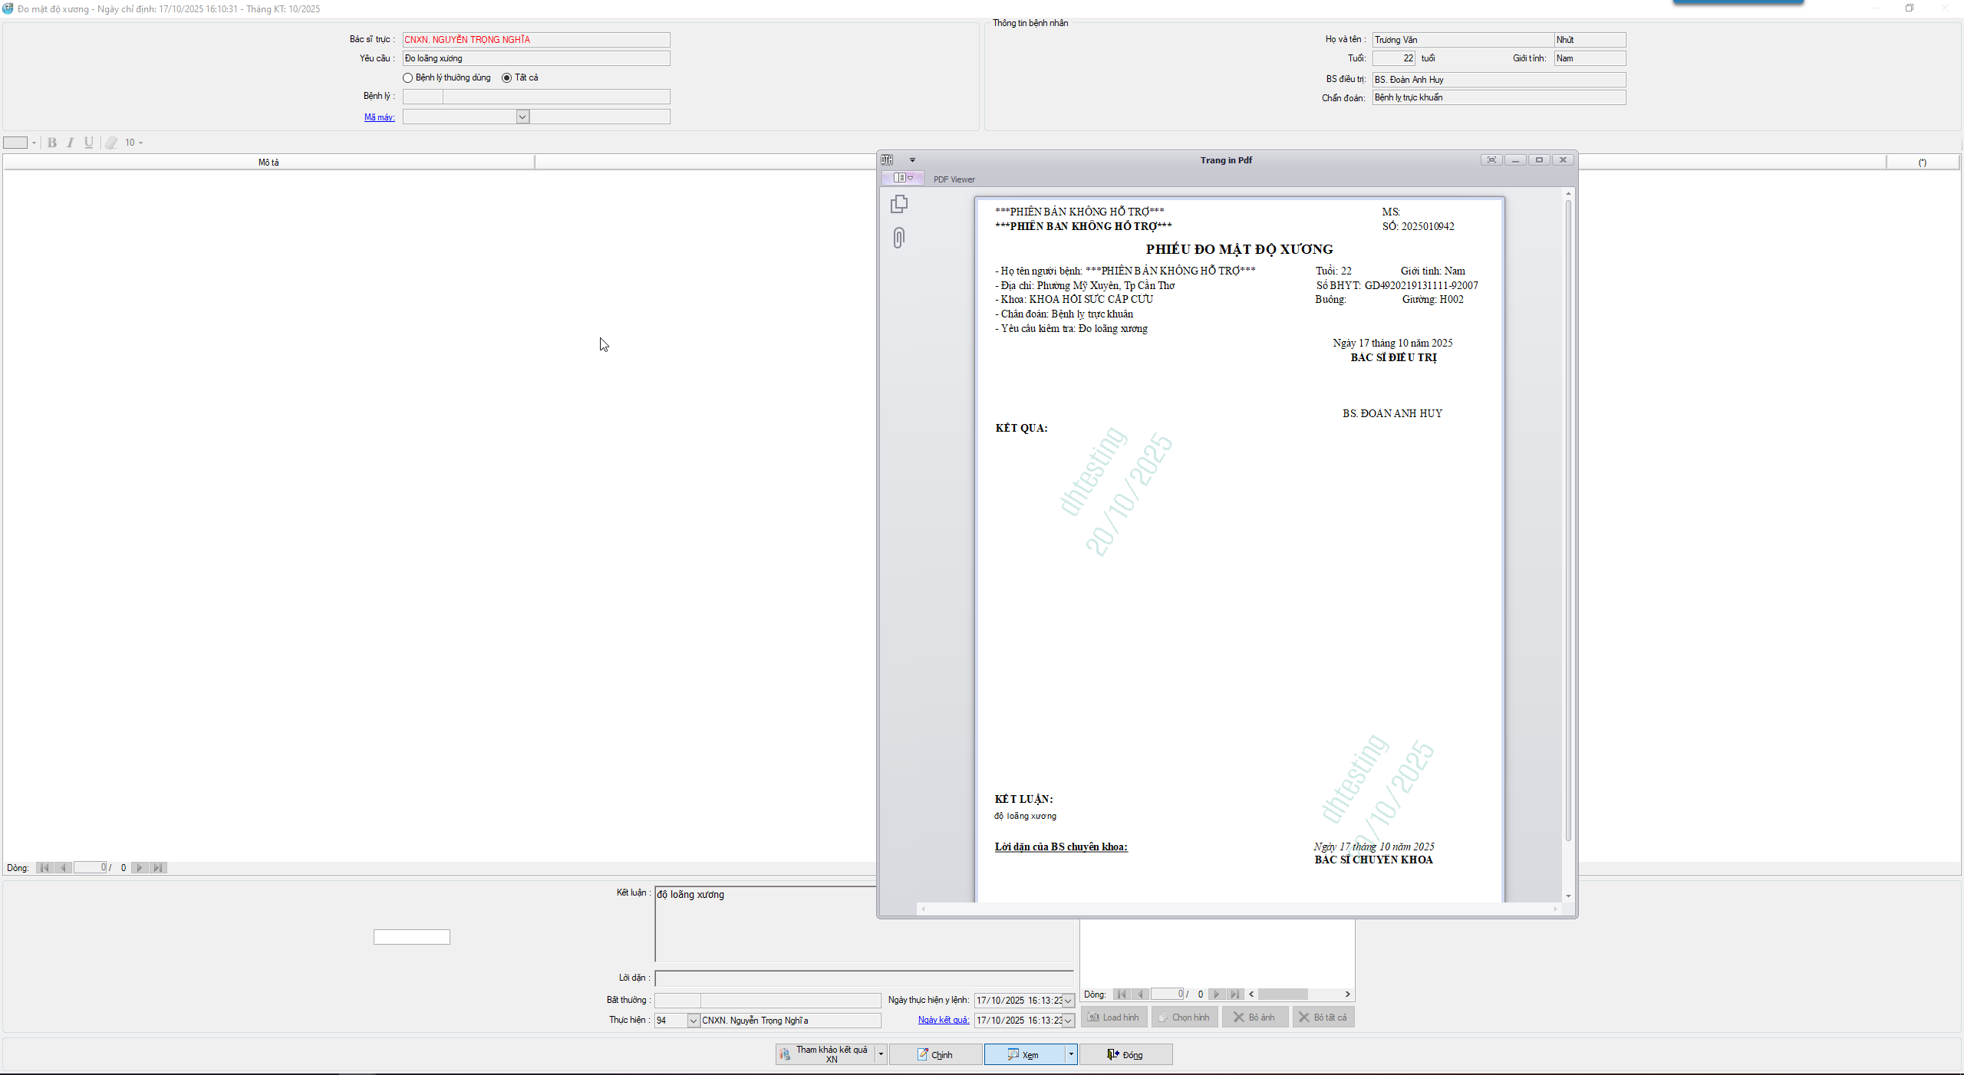Click the PDF viewer vertical scrollbar
Viewport: 1964px width, 1075px height.
pyautogui.click(x=1568, y=521)
